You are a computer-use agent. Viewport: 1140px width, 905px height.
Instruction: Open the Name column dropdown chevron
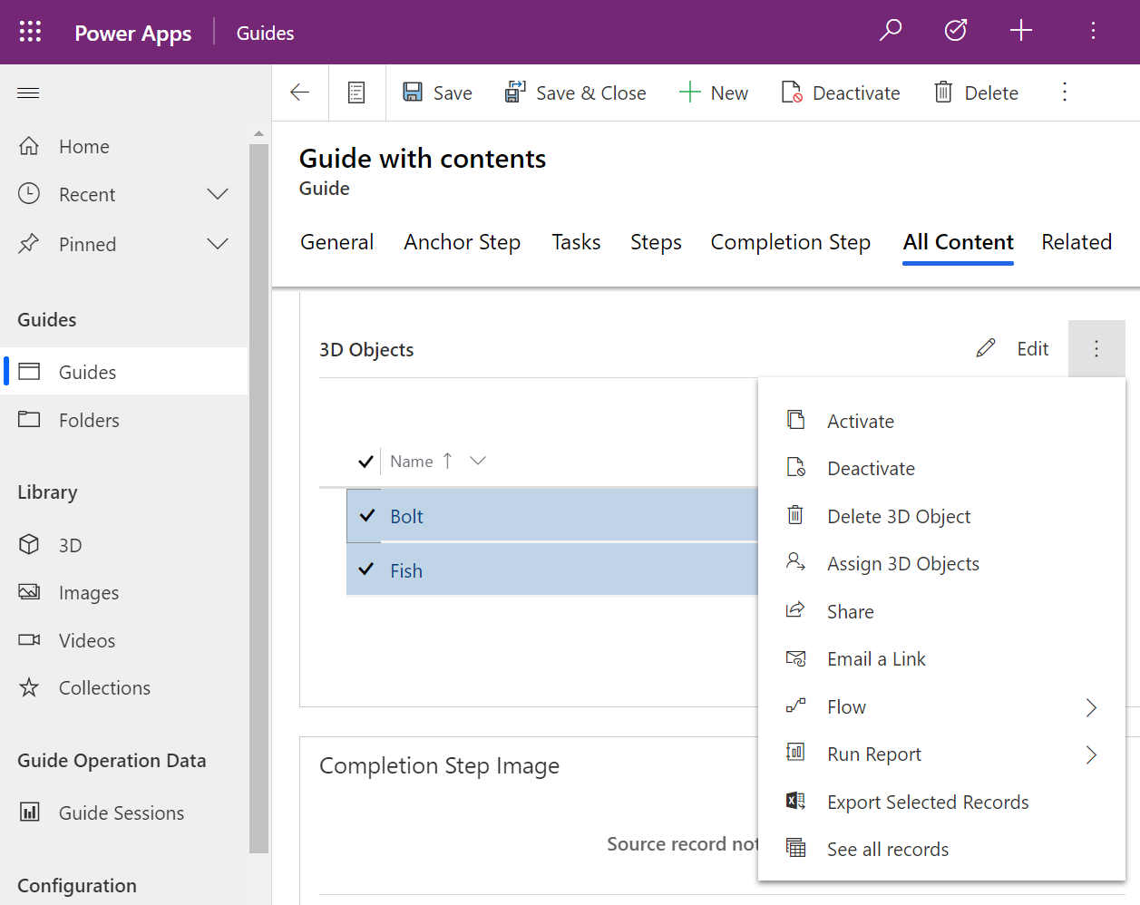click(x=478, y=461)
